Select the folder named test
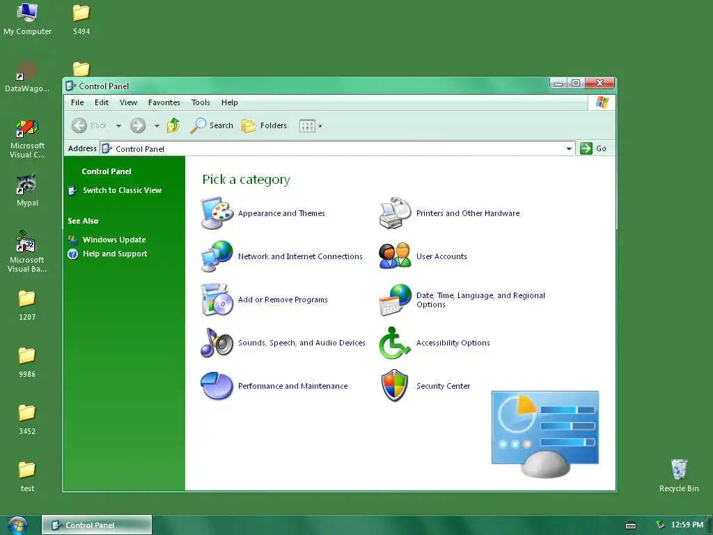This screenshot has height=535, width=713. 27,476
